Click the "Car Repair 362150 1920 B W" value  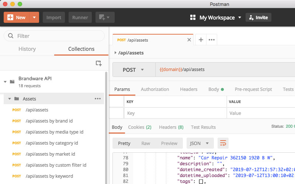(x=235, y=158)
